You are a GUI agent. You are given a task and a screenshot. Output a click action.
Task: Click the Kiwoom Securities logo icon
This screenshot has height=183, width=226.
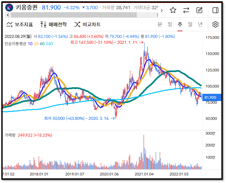point(9,8)
